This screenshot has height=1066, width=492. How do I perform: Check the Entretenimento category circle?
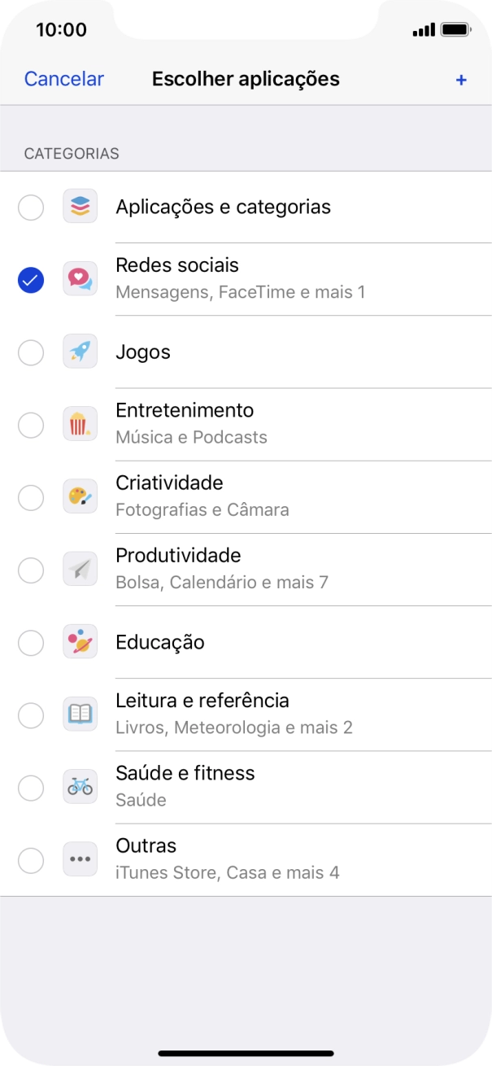(31, 425)
